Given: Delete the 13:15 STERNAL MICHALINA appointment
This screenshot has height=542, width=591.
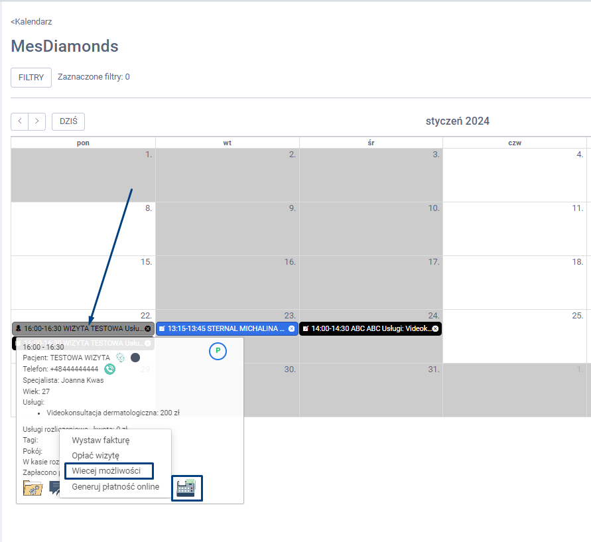Looking at the screenshot, I should (291, 328).
